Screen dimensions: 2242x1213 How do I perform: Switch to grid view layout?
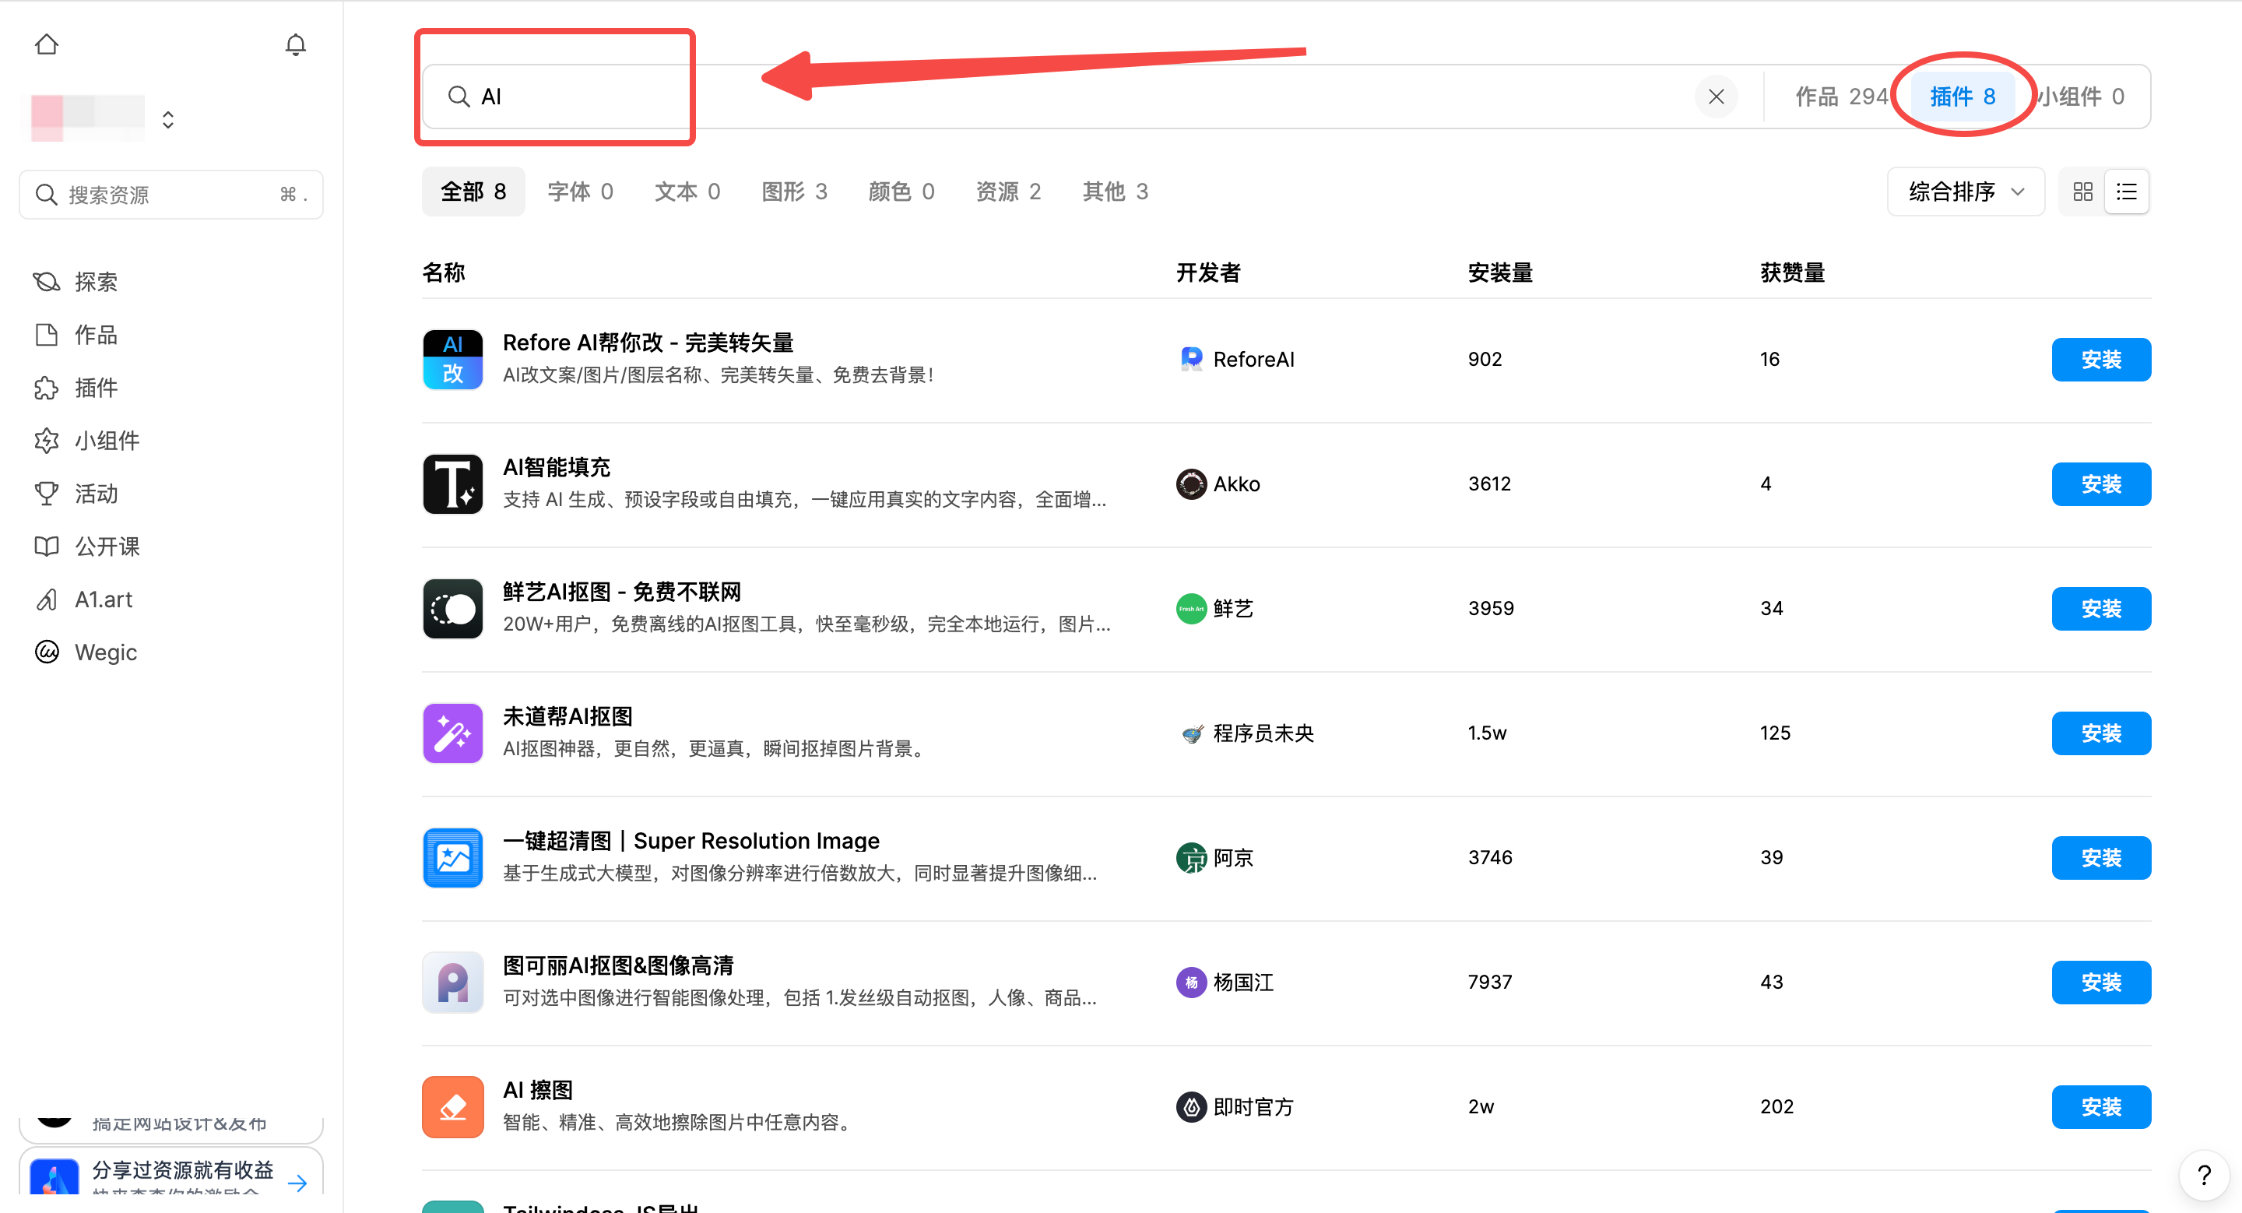[2082, 191]
